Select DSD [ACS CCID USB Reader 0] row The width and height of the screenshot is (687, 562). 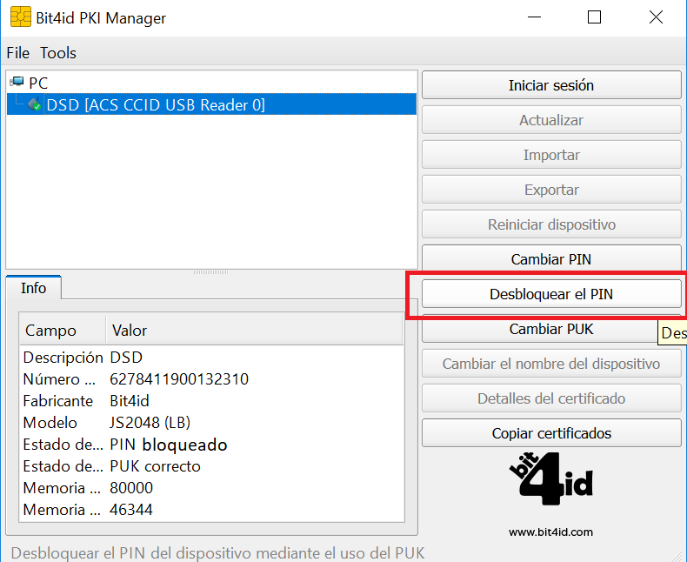coord(211,104)
